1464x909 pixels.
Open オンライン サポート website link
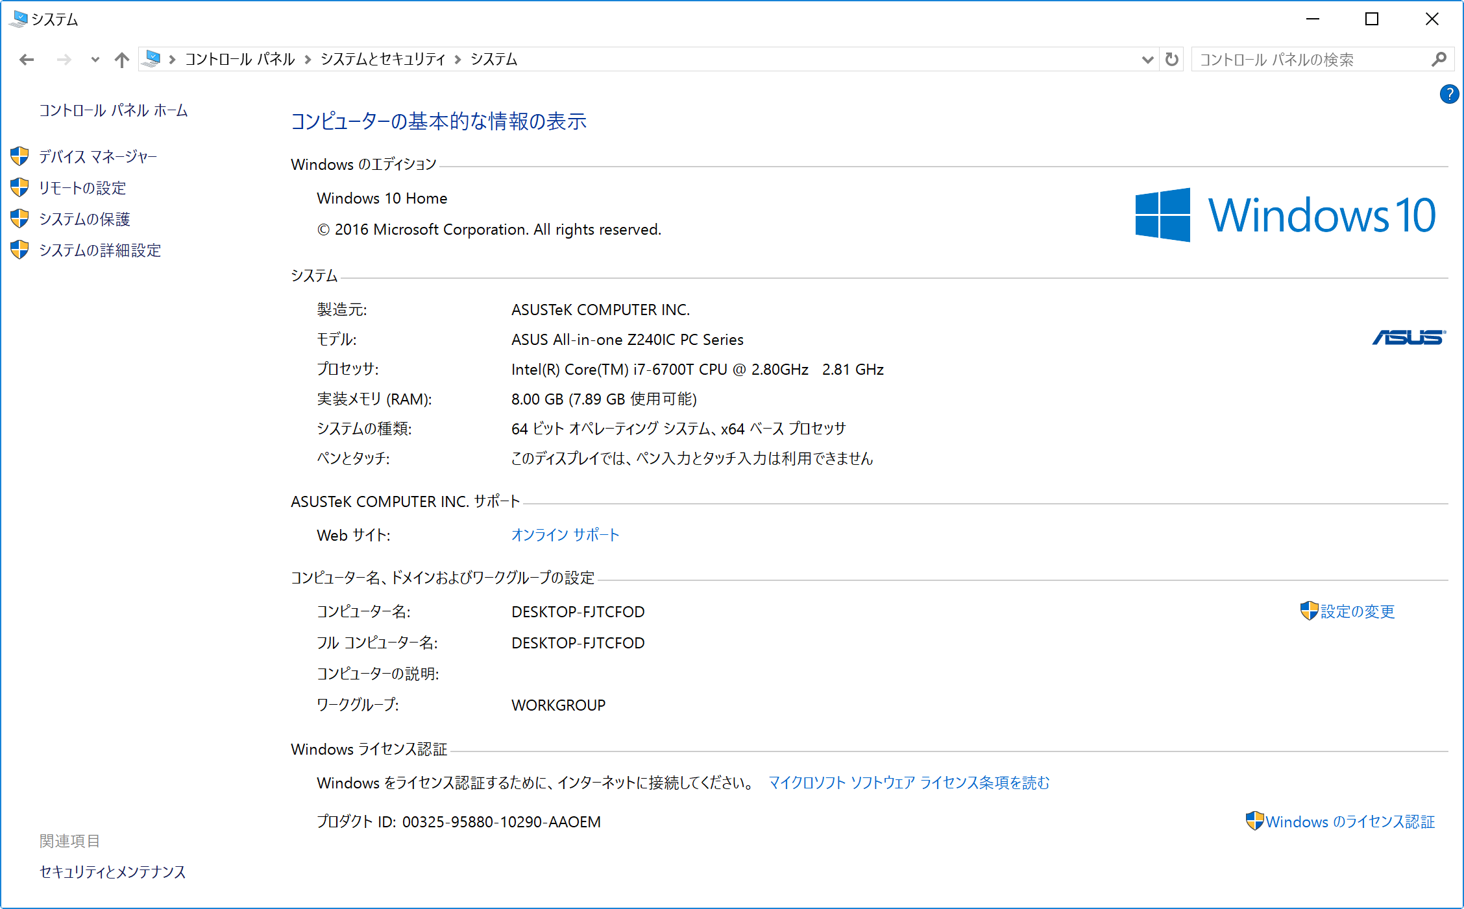tap(565, 535)
